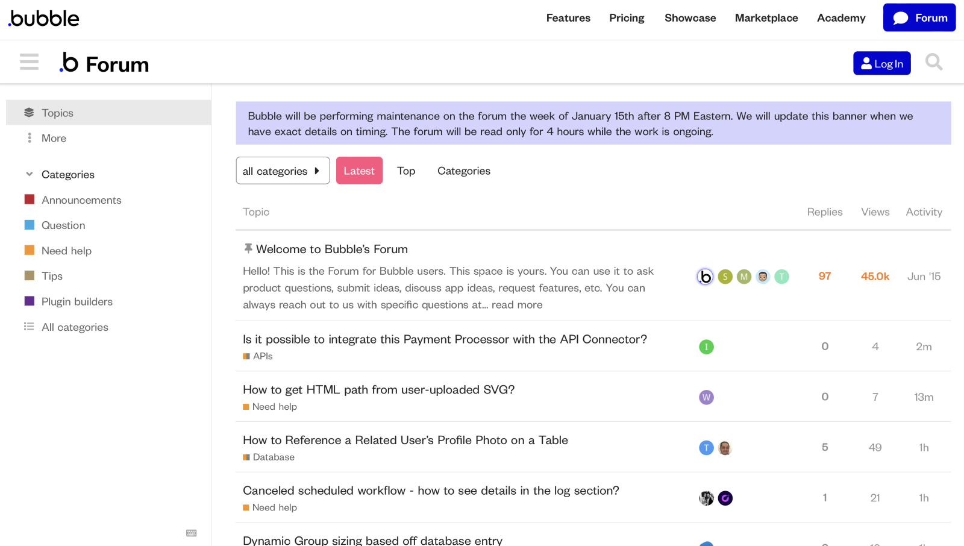Click 13m activity on SVG topic
This screenshot has height=546, width=964.
click(924, 397)
